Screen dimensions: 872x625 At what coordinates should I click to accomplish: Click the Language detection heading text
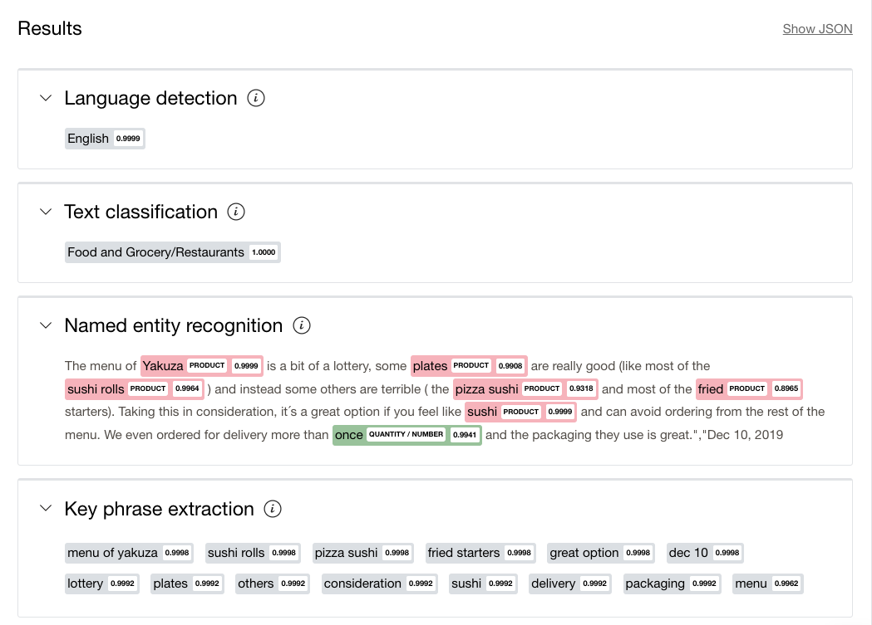[x=150, y=98]
